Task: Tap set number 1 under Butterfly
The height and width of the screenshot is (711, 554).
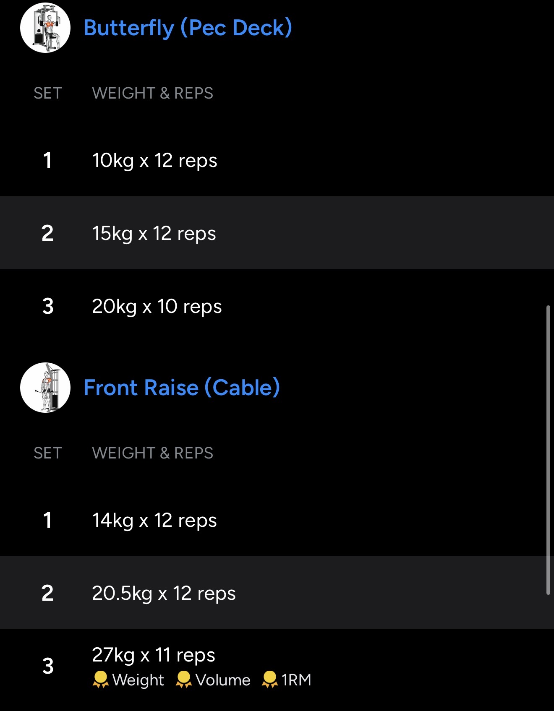Action: (47, 160)
